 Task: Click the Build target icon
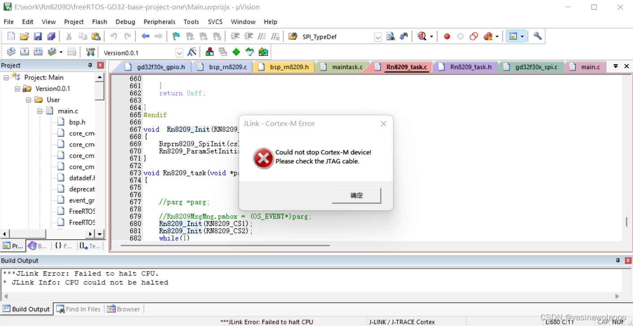pos(26,51)
